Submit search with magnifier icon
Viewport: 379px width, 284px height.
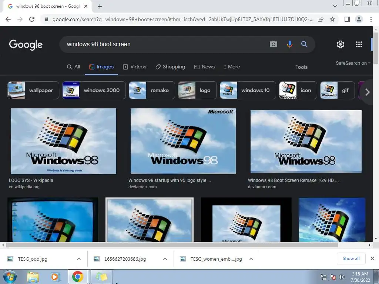(304, 44)
